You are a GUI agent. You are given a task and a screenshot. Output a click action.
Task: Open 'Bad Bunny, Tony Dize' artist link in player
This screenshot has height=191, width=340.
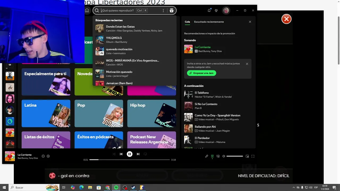pyautogui.click(x=28, y=158)
